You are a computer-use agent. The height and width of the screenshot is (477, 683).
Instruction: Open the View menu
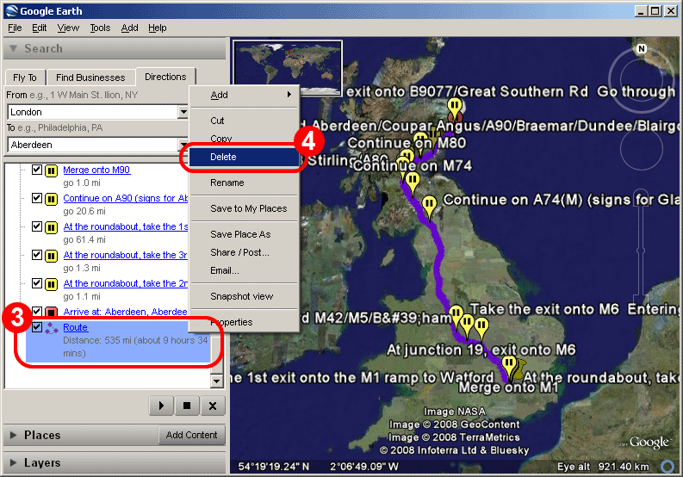pos(68,28)
